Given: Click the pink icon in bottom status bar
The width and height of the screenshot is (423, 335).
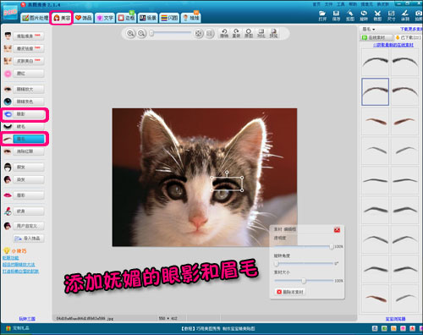Looking at the screenshot, I should (x=404, y=328).
